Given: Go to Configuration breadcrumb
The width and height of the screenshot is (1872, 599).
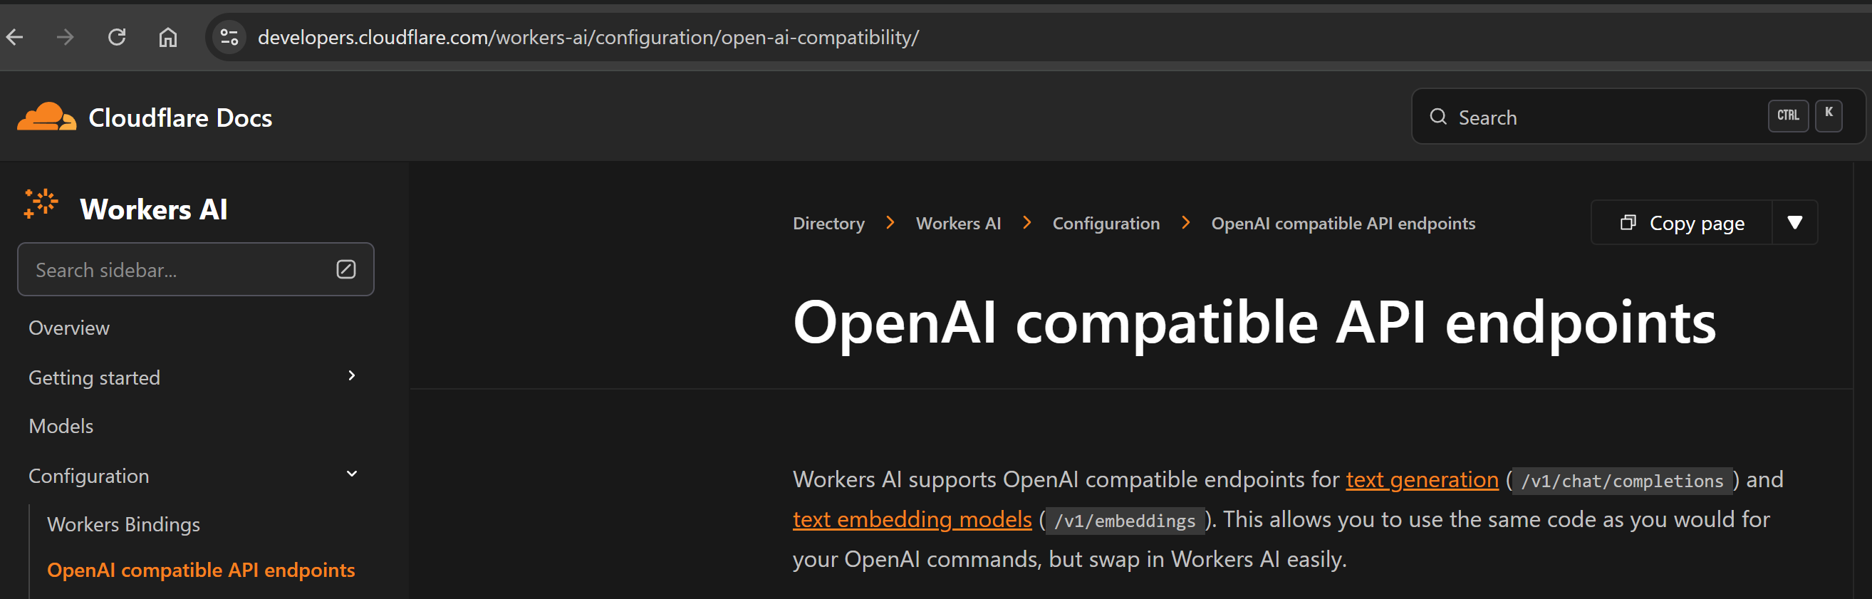Looking at the screenshot, I should 1106,224.
